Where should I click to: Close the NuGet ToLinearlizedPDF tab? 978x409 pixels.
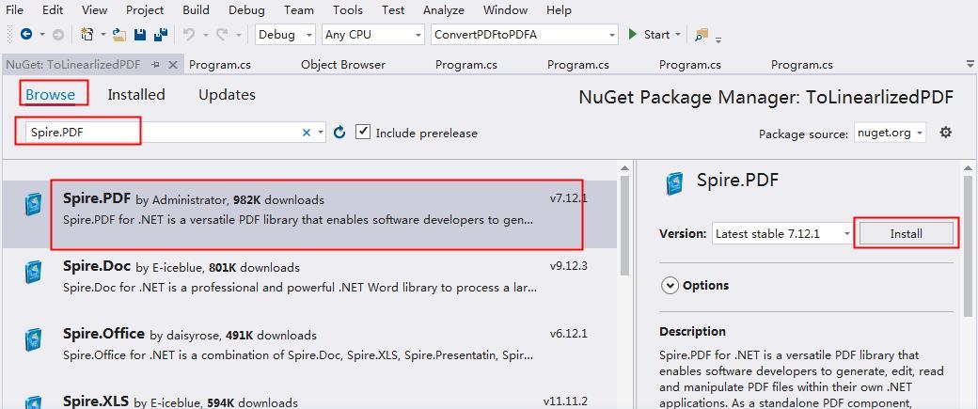point(173,65)
